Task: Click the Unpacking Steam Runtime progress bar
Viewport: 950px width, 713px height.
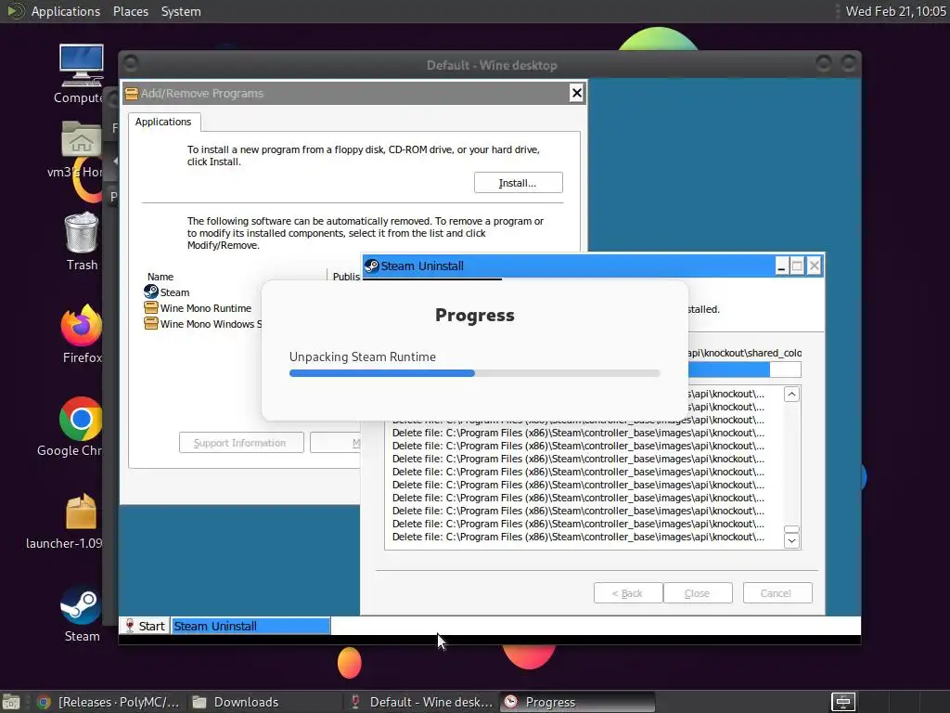Action: tap(474, 373)
